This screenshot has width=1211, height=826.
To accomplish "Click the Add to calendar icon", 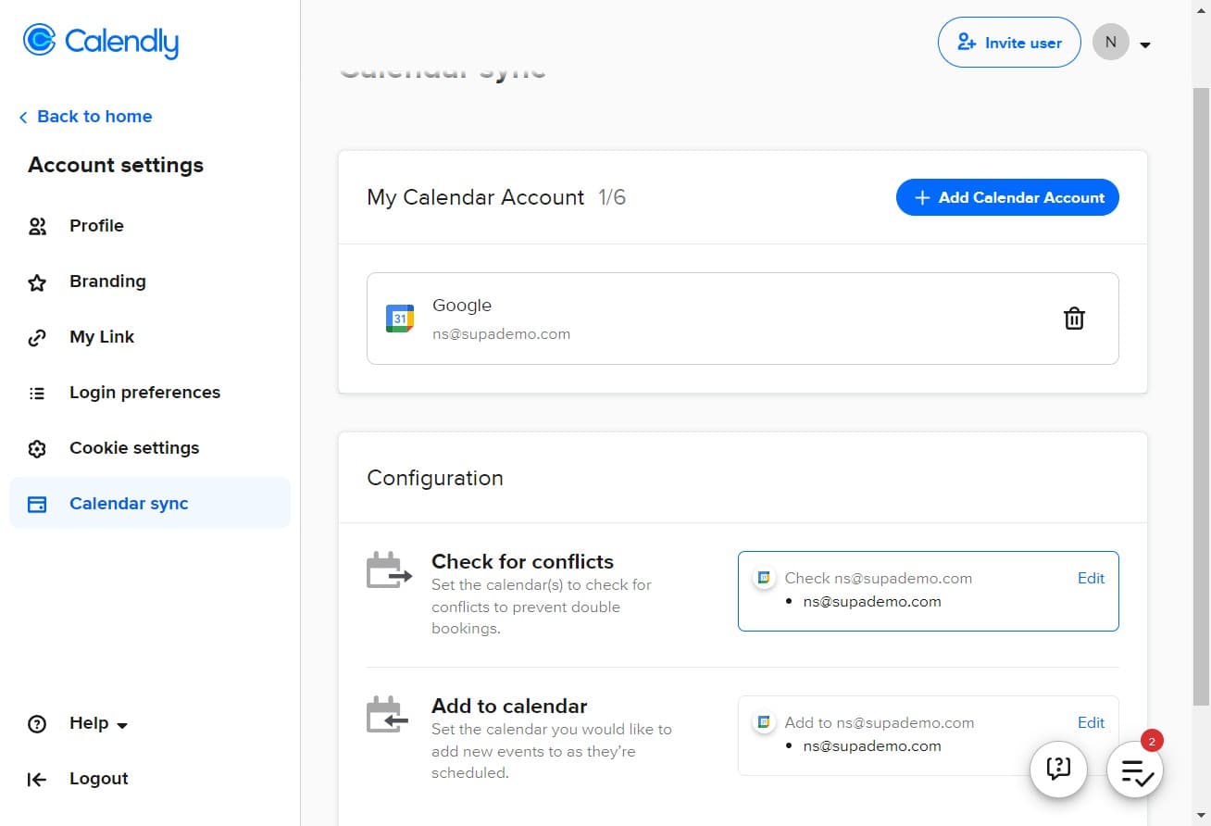I will (388, 714).
